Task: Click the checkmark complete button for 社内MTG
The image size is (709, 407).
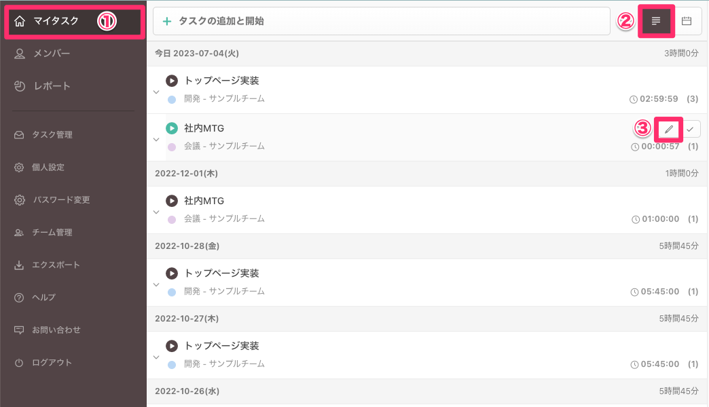Action: pos(690,129)
